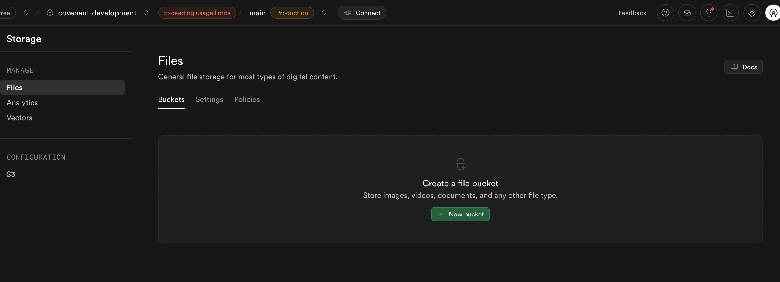Switch to the Policies tab
Screen dimensions: 780x282
point(247,99)
